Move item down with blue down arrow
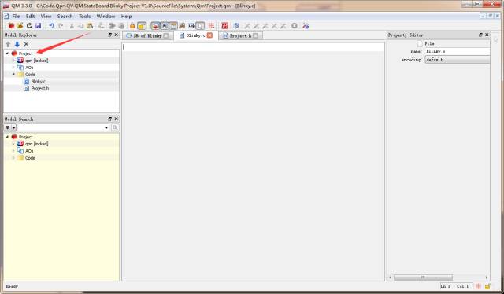The height and width of the screenshot is (294, 504). point(17,44)
